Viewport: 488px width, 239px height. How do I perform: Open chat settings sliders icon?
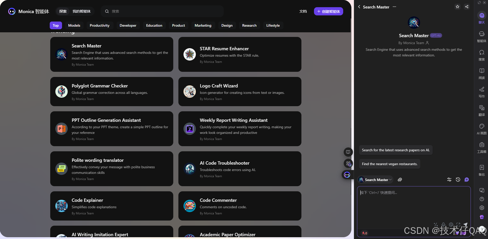coord(449,180)
